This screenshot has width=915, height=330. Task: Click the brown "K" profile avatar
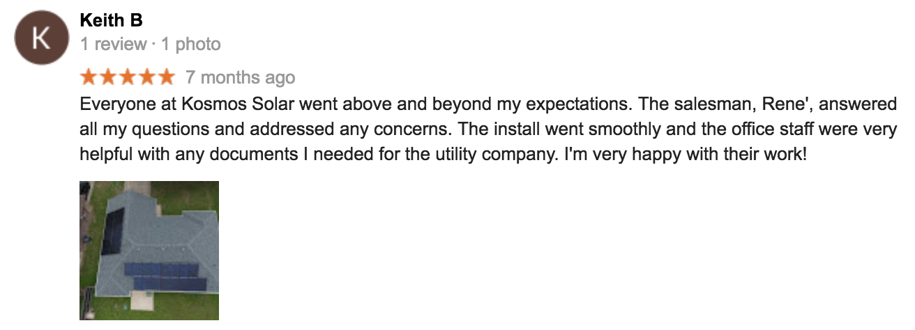click(x=40, y=39)
